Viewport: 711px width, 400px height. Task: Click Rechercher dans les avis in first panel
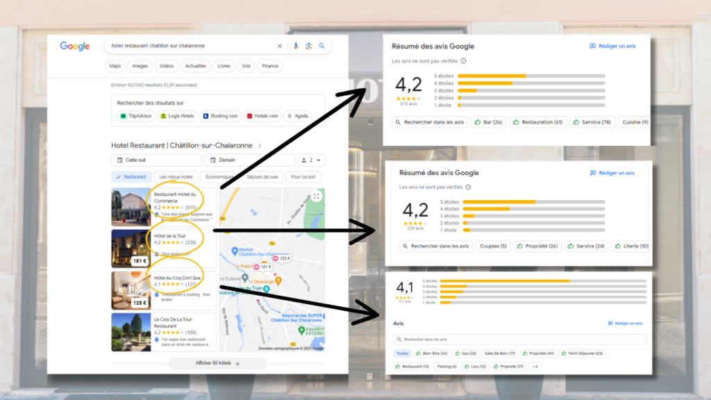point(430,122)
